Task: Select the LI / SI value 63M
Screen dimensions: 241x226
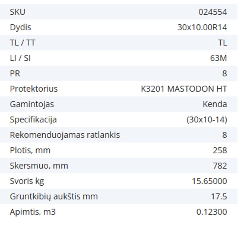Action: click(x=218, y=58)
